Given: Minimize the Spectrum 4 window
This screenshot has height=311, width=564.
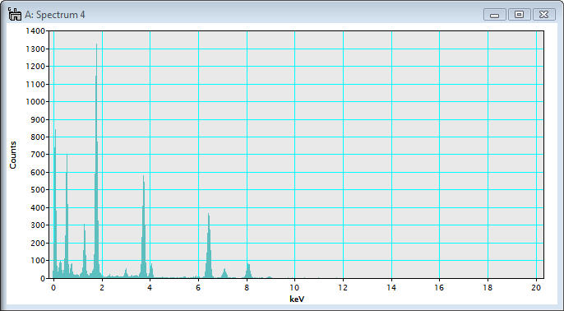Looking at the screenshot, I should [495, 15].
